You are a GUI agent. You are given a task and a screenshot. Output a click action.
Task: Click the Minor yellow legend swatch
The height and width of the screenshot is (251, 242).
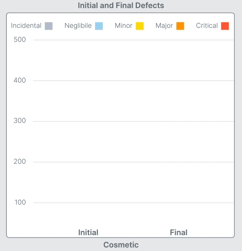click(140, 26)
